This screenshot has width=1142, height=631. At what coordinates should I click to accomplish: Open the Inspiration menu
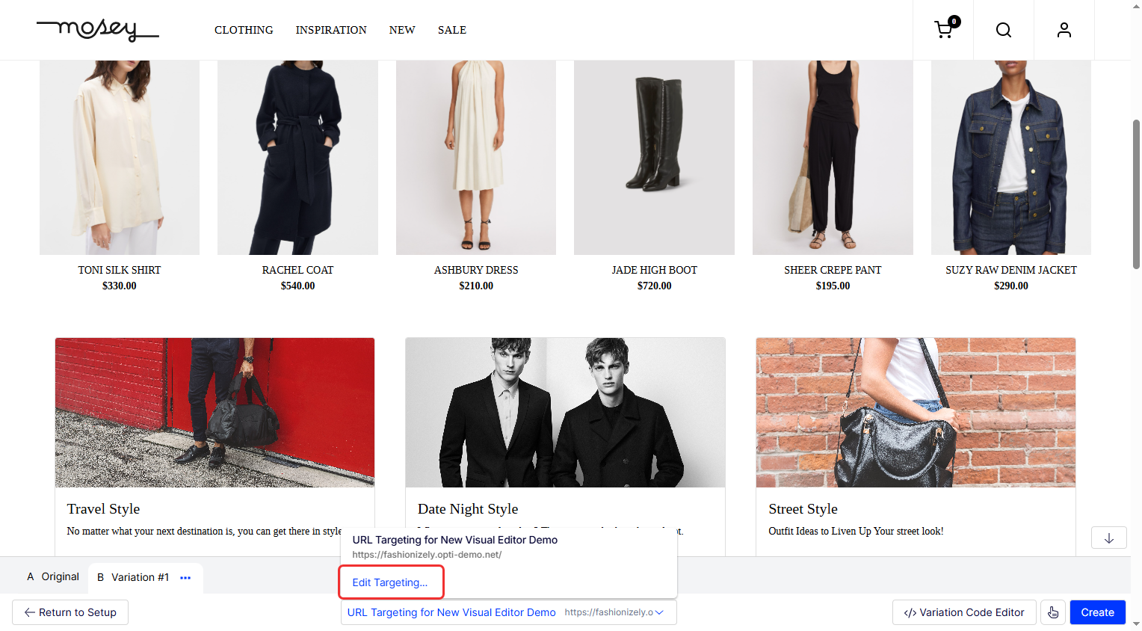331,30
